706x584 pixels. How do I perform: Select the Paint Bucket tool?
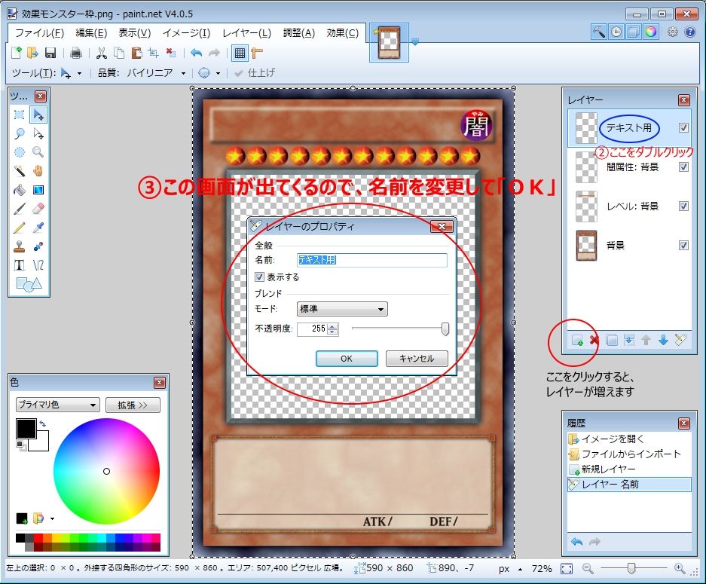[19, 190]
